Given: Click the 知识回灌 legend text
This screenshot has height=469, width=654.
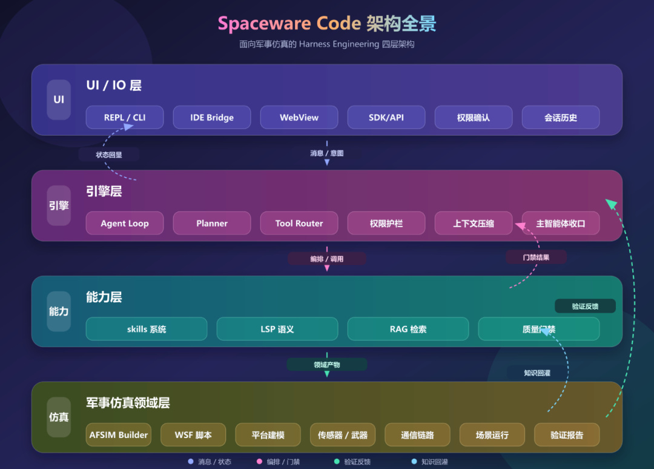Looking at the screenshot, I should coord(434,462).
